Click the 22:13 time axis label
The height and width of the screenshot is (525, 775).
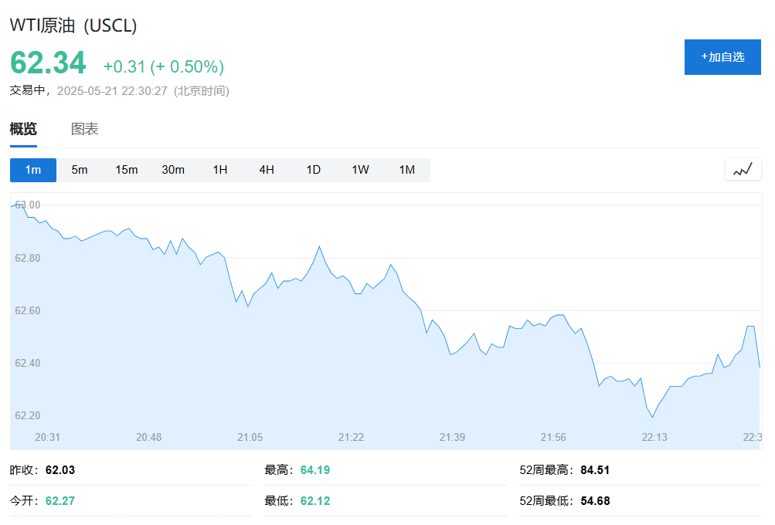click(654, 438)
